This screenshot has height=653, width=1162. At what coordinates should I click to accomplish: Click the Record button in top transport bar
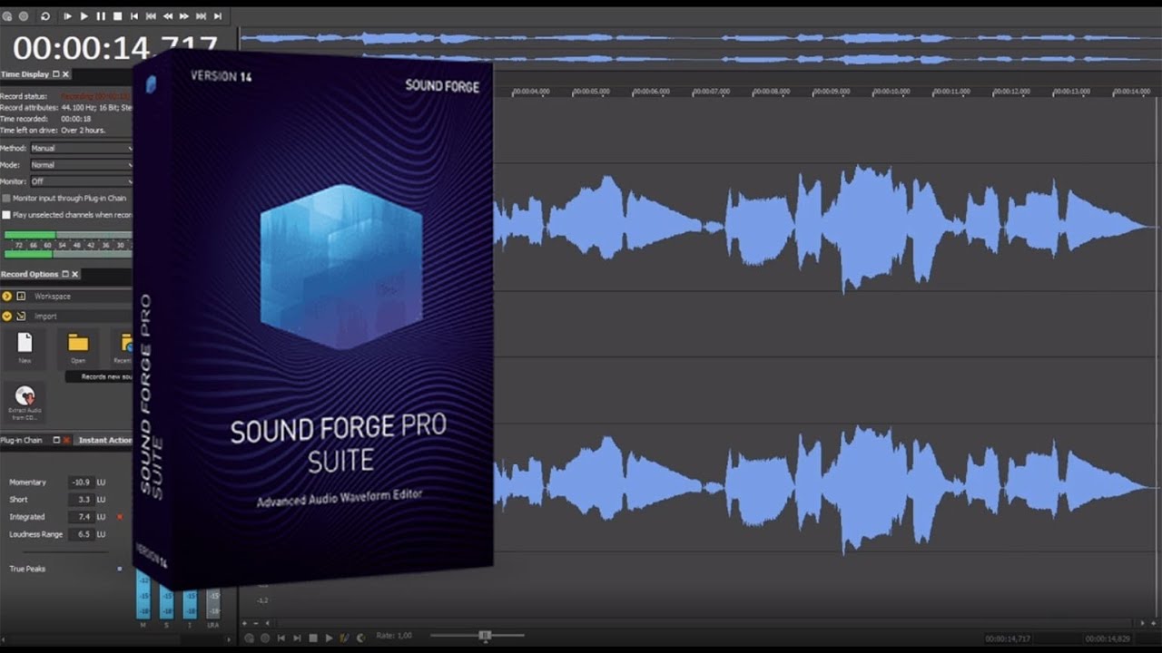click(24, 16)
